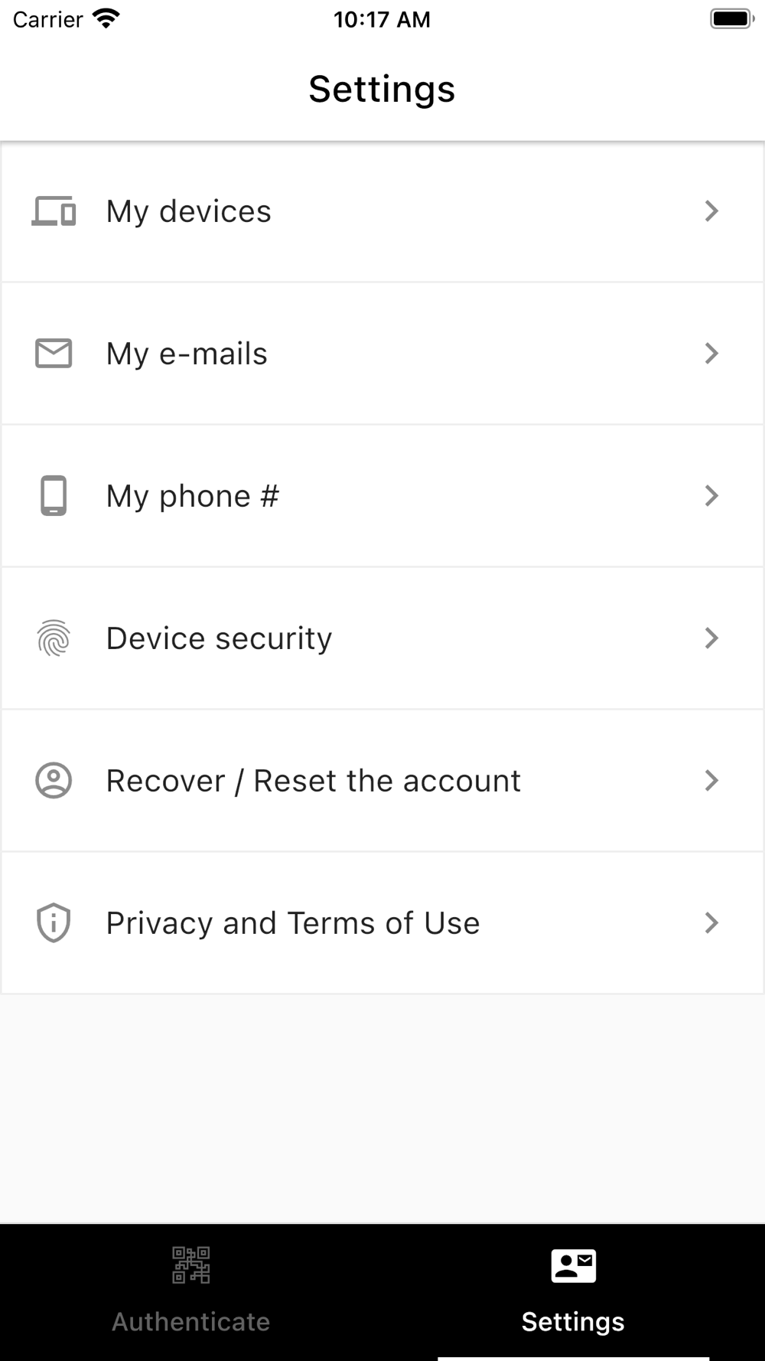Expand My devices using its chevron

(x=711, y=211)
